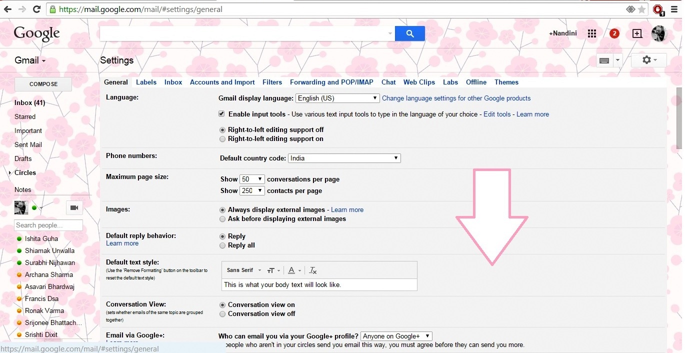
Task: Open the settings gear menu
Action: point(648,59)
